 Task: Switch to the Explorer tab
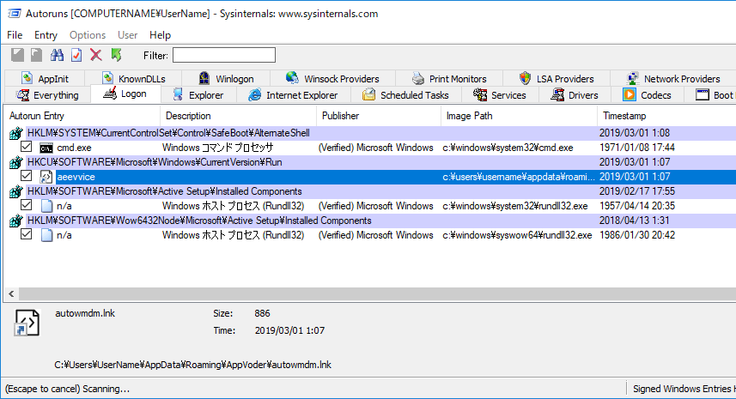[198, 95]
